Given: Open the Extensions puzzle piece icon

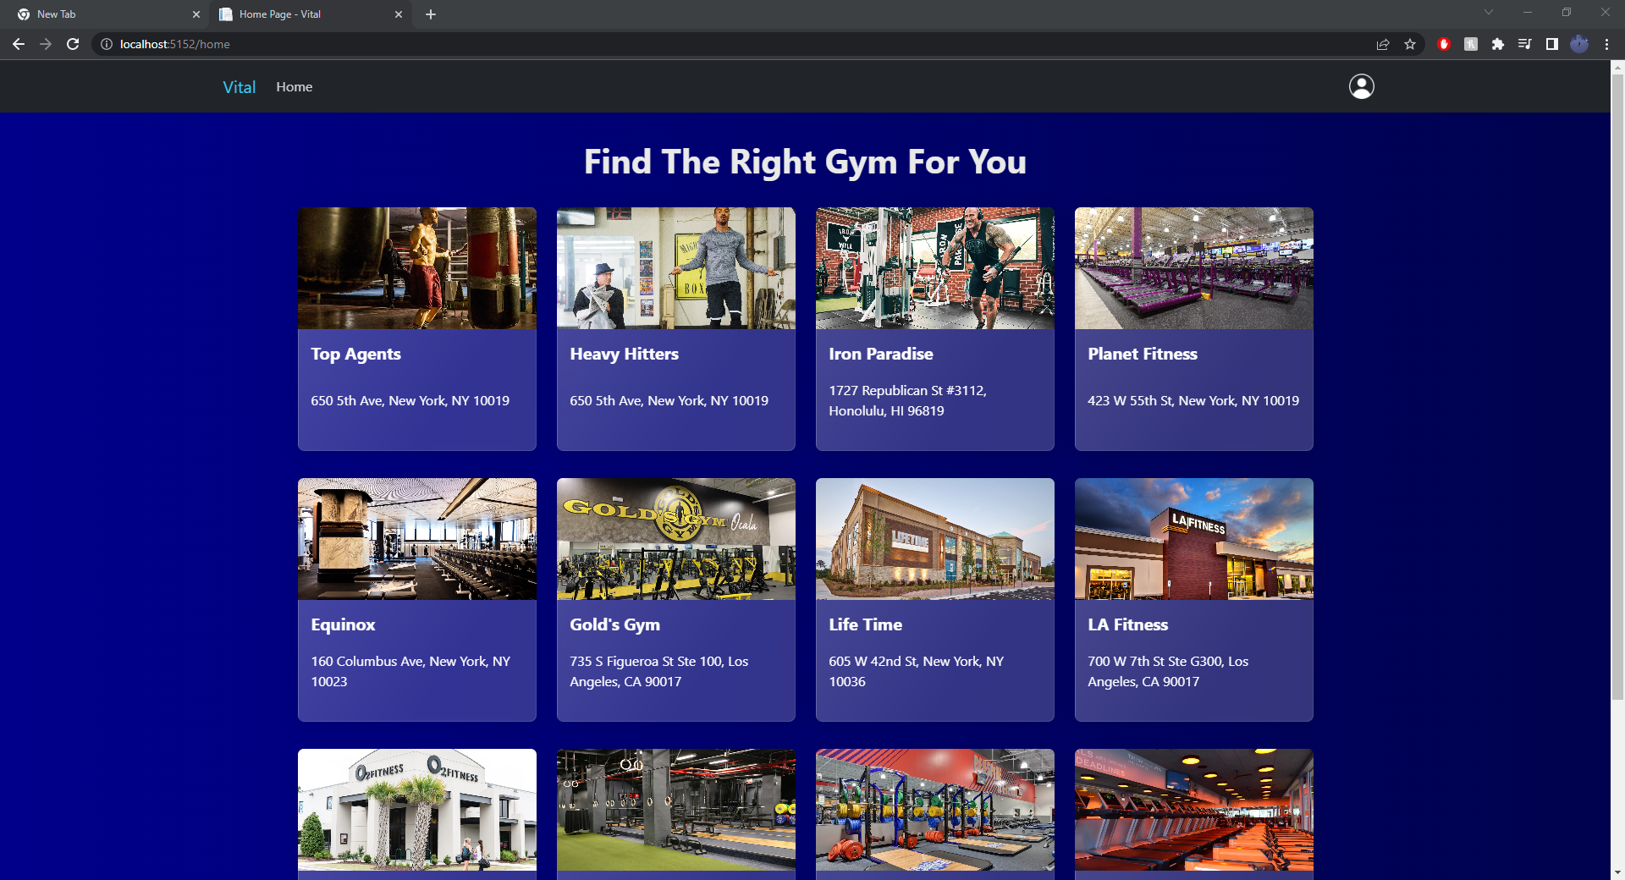Looking at the screenshot, I should coord(1497,44).
